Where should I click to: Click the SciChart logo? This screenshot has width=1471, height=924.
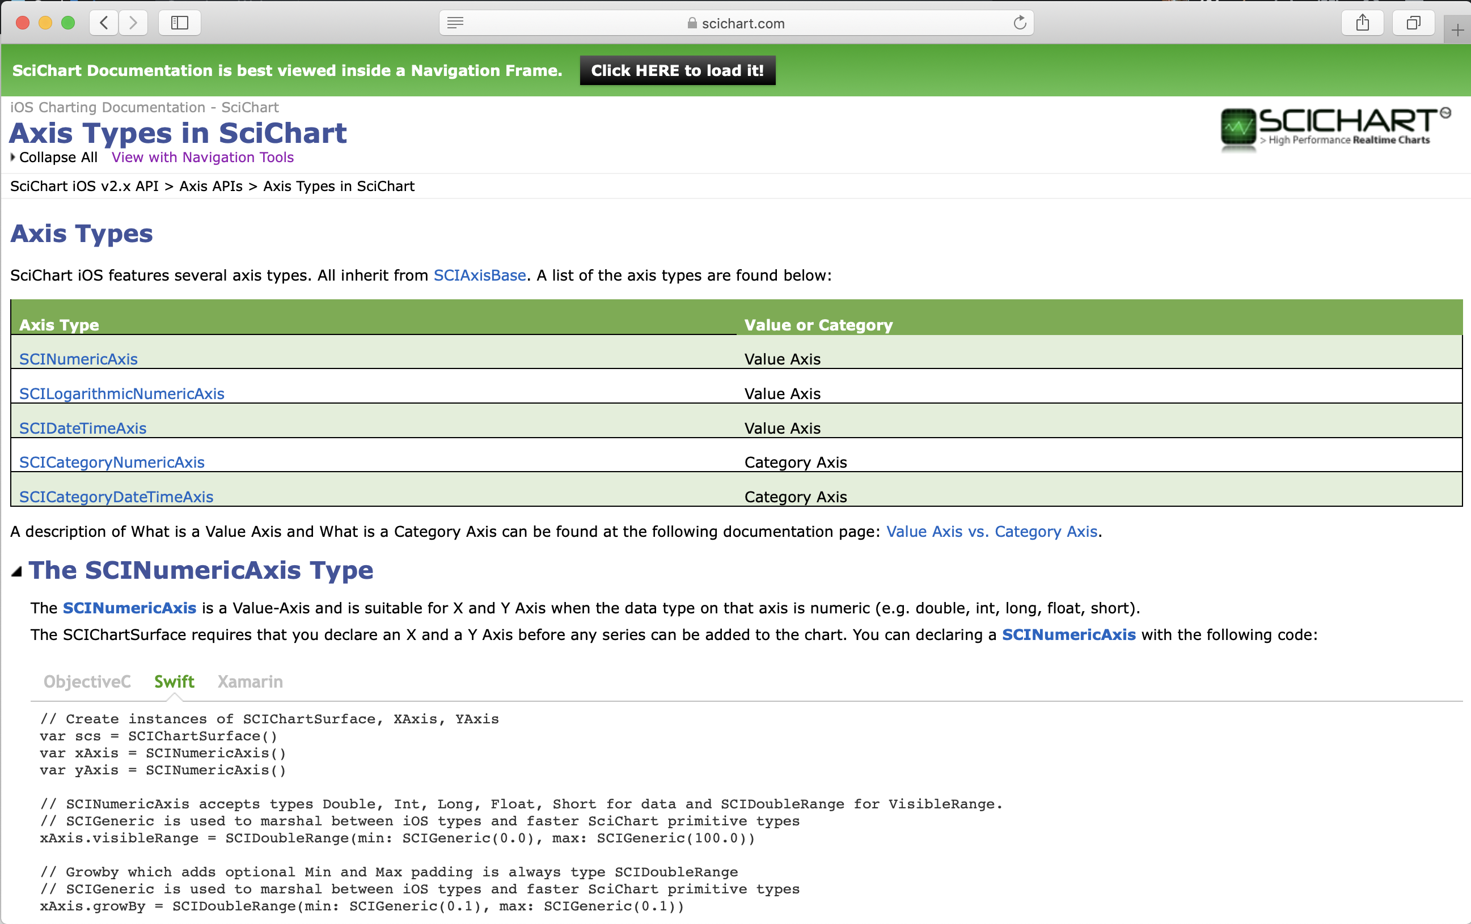[1335, 128]
